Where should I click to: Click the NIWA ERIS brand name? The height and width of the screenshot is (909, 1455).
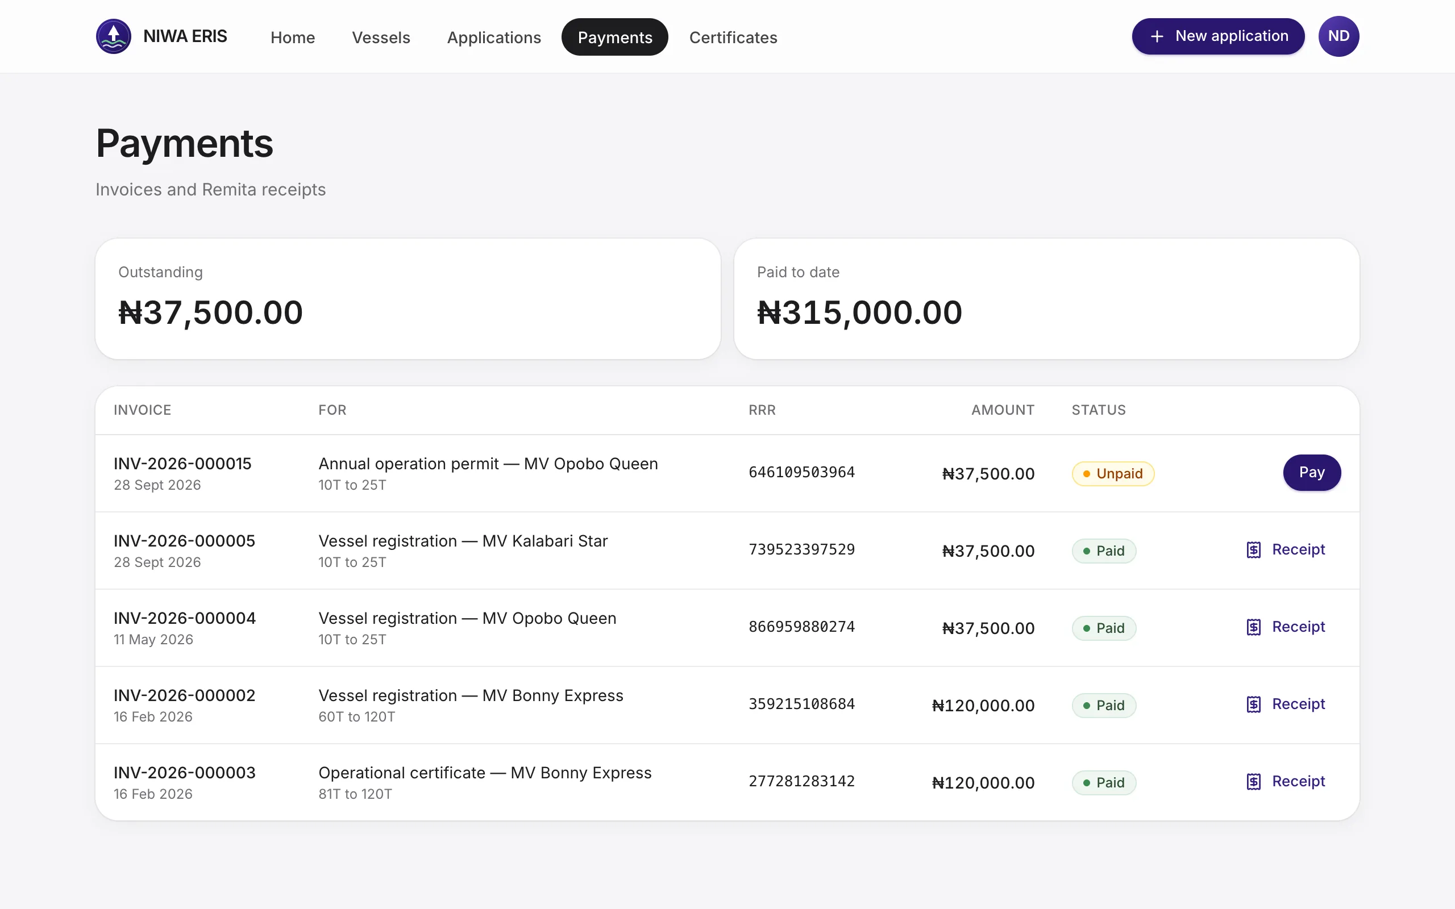click(185, 36)
